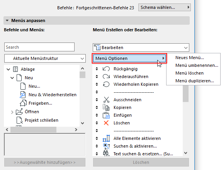This screenshot has width=221, height=170.
Task: Click the find icon beside Suchen & aktivieren
Action: tap(106, 146)
